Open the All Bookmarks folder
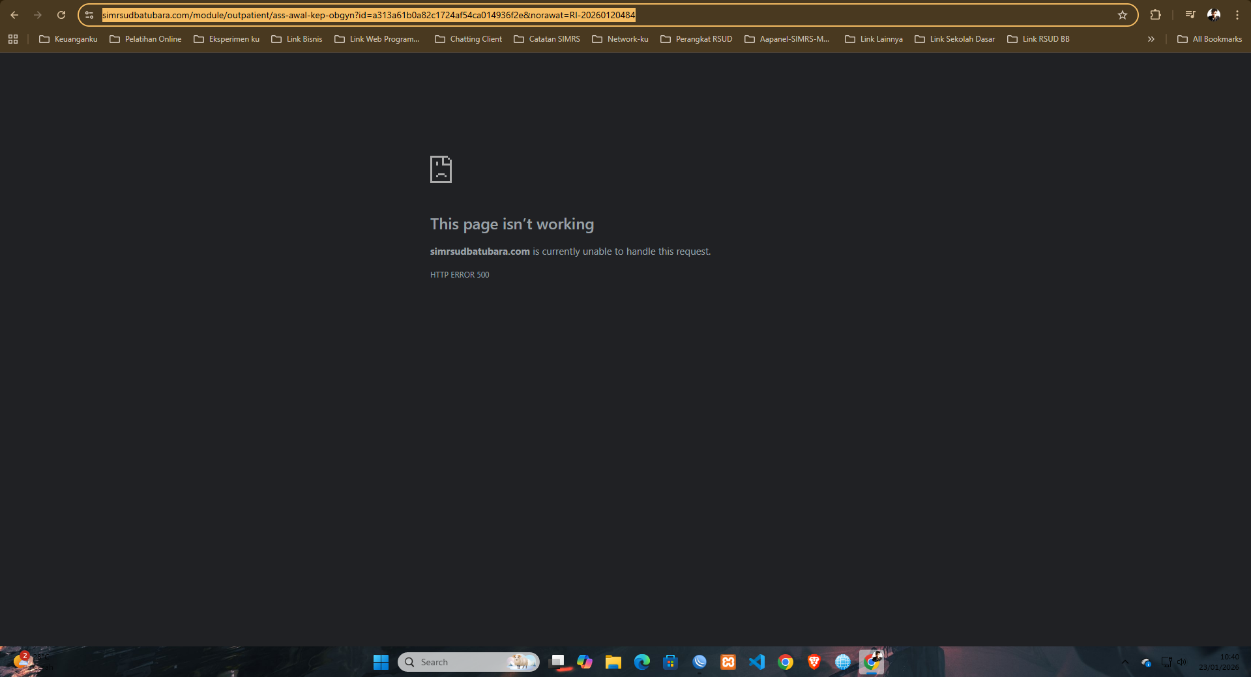 click(x=1209, y=39)
